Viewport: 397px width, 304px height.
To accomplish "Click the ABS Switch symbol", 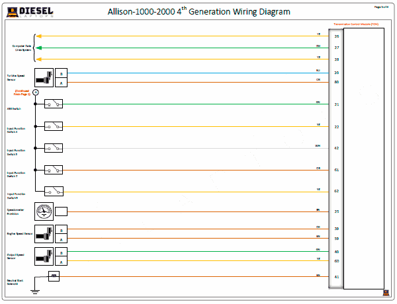I will [x=54, y=104].
